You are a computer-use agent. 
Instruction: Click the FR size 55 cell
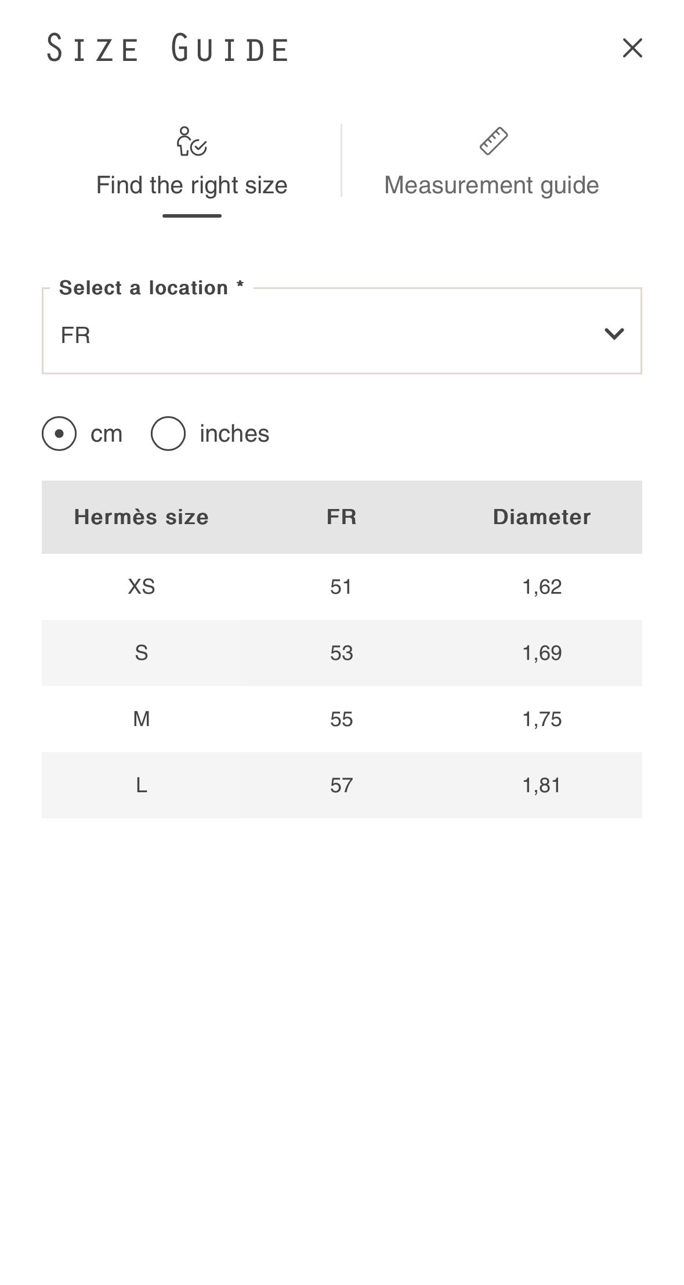coord(341,719)
